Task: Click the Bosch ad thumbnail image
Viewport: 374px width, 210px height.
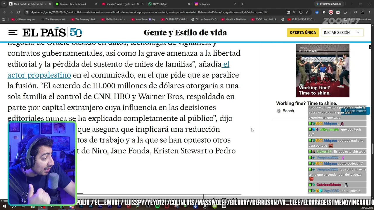Action: point(323,71)
